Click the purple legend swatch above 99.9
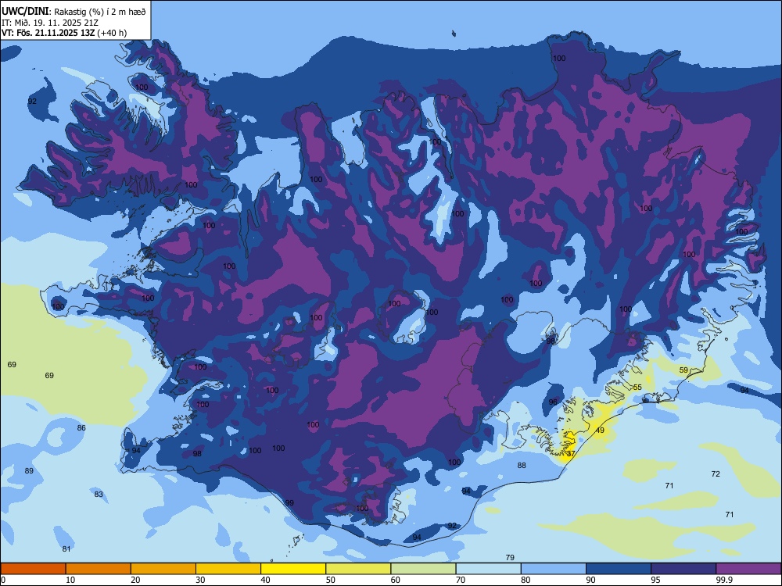Image resolution: width=782 pixels, height=586 pixels. (748, 569)
